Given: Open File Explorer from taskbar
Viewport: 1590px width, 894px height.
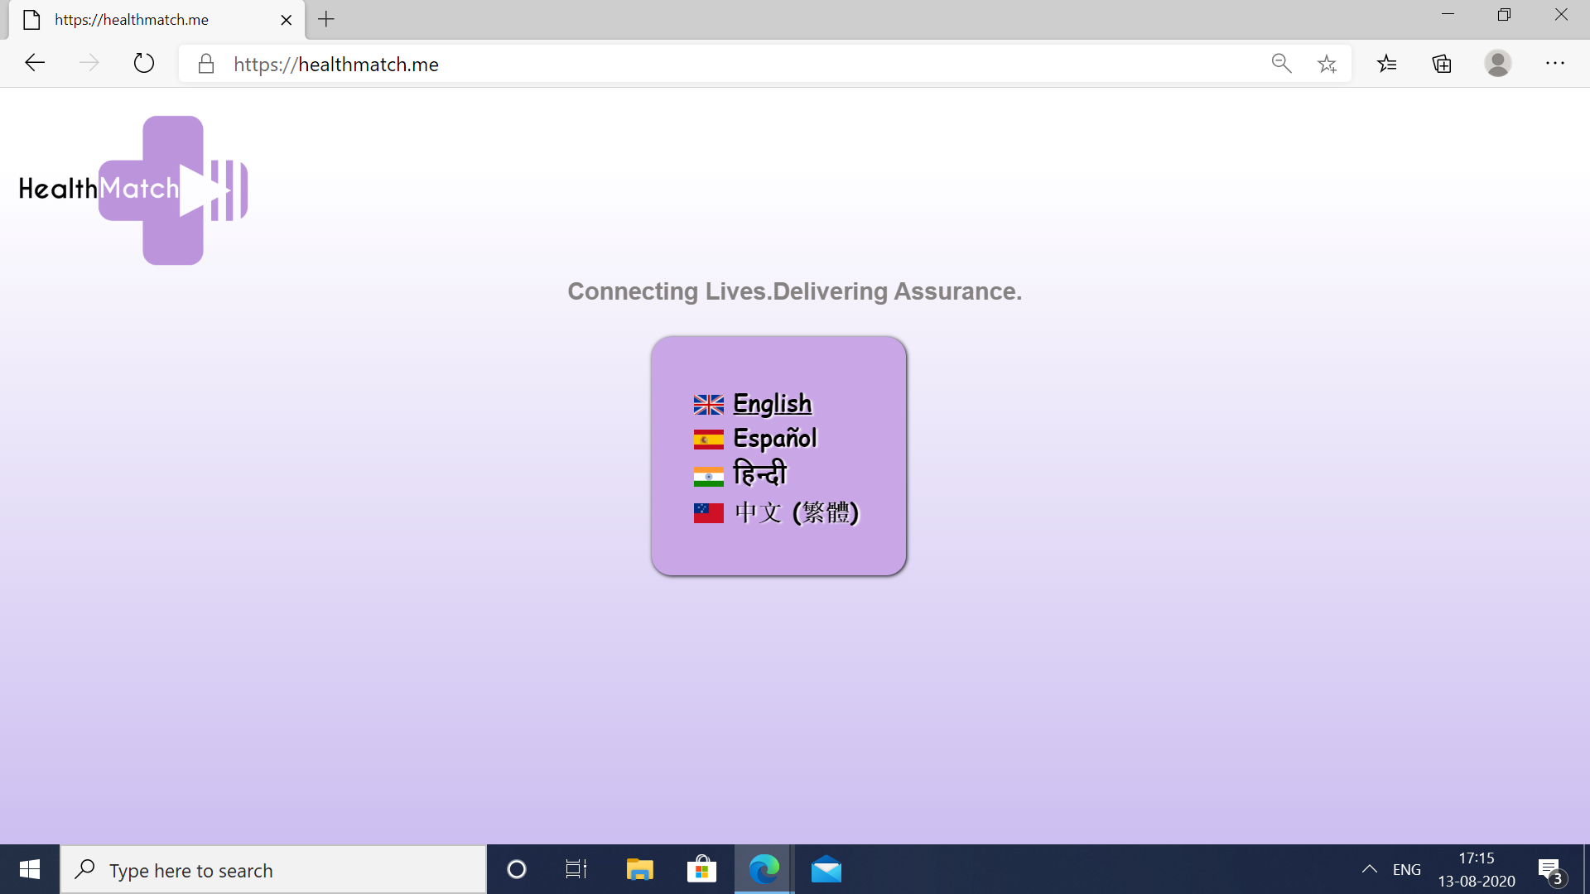Looking at the screenshot, I should (x=639, y=869).
